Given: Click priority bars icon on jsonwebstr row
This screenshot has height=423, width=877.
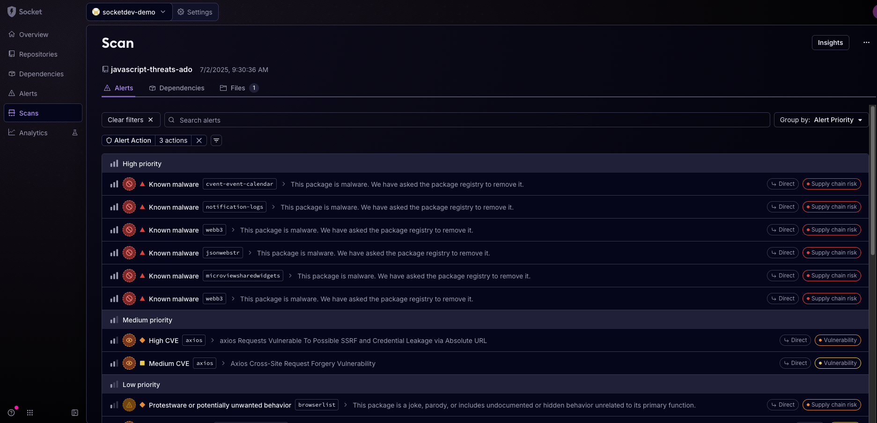Looking at the screenshot, I should pos(114,253).
